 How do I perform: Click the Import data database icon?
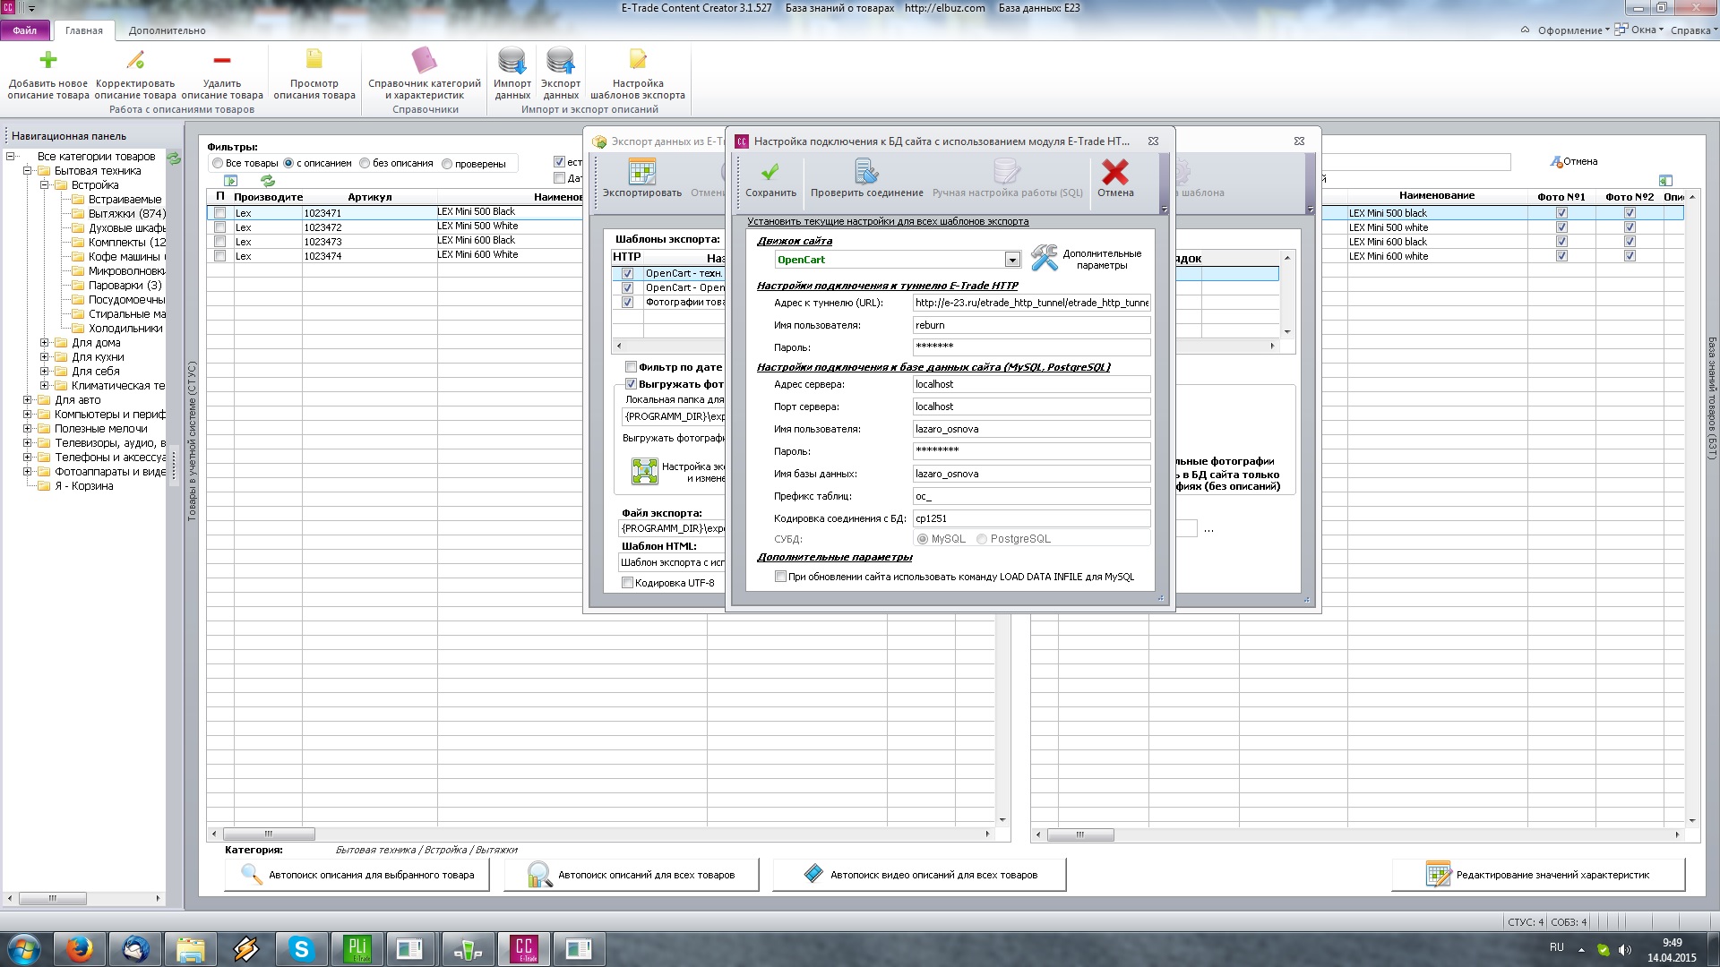click(512, 60)
